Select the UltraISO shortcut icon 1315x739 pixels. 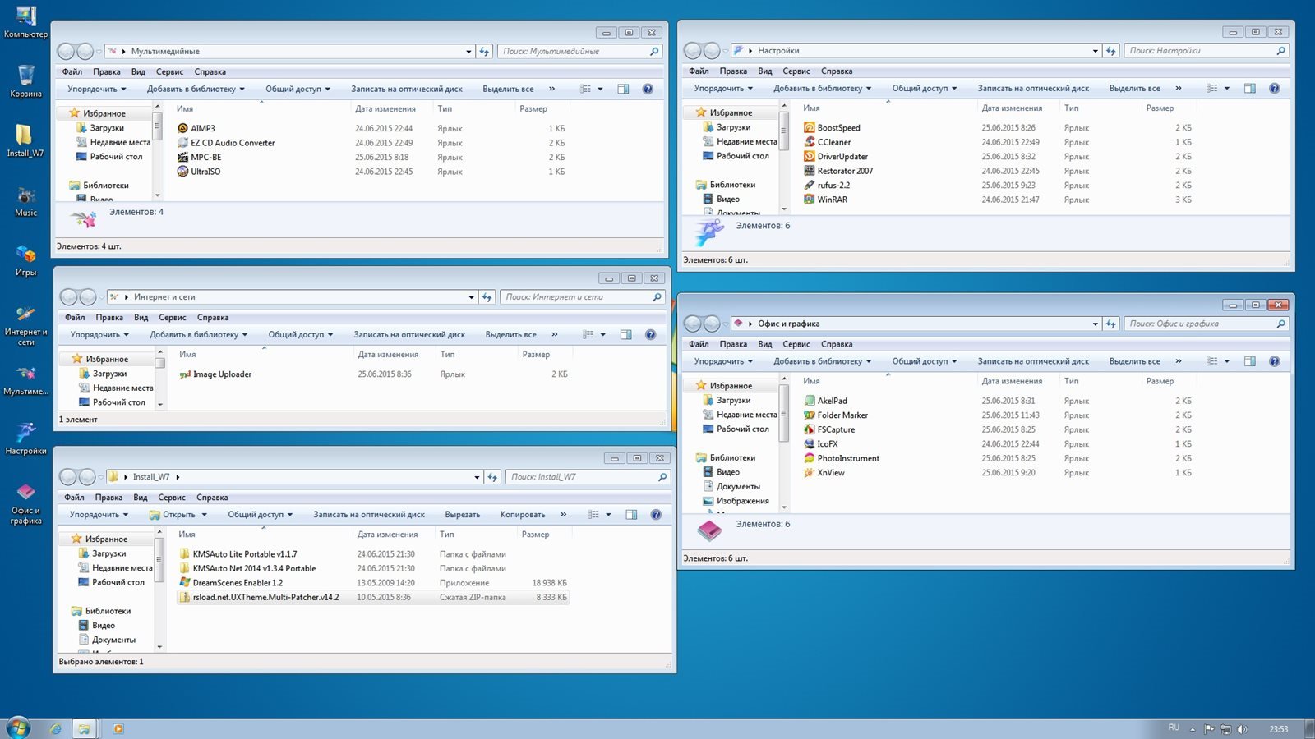point(182,172)
